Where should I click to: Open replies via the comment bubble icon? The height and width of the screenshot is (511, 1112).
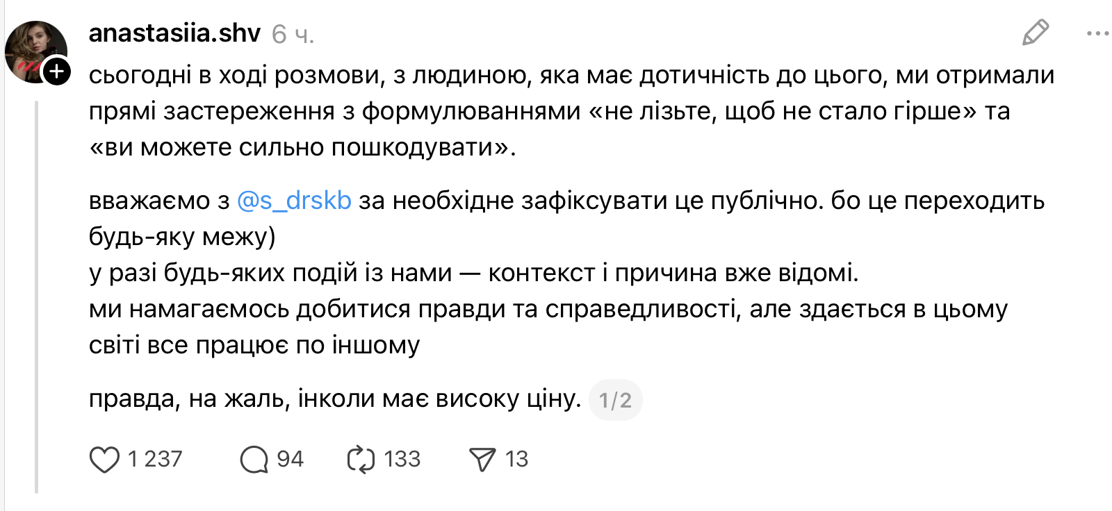tap(254, 460)
